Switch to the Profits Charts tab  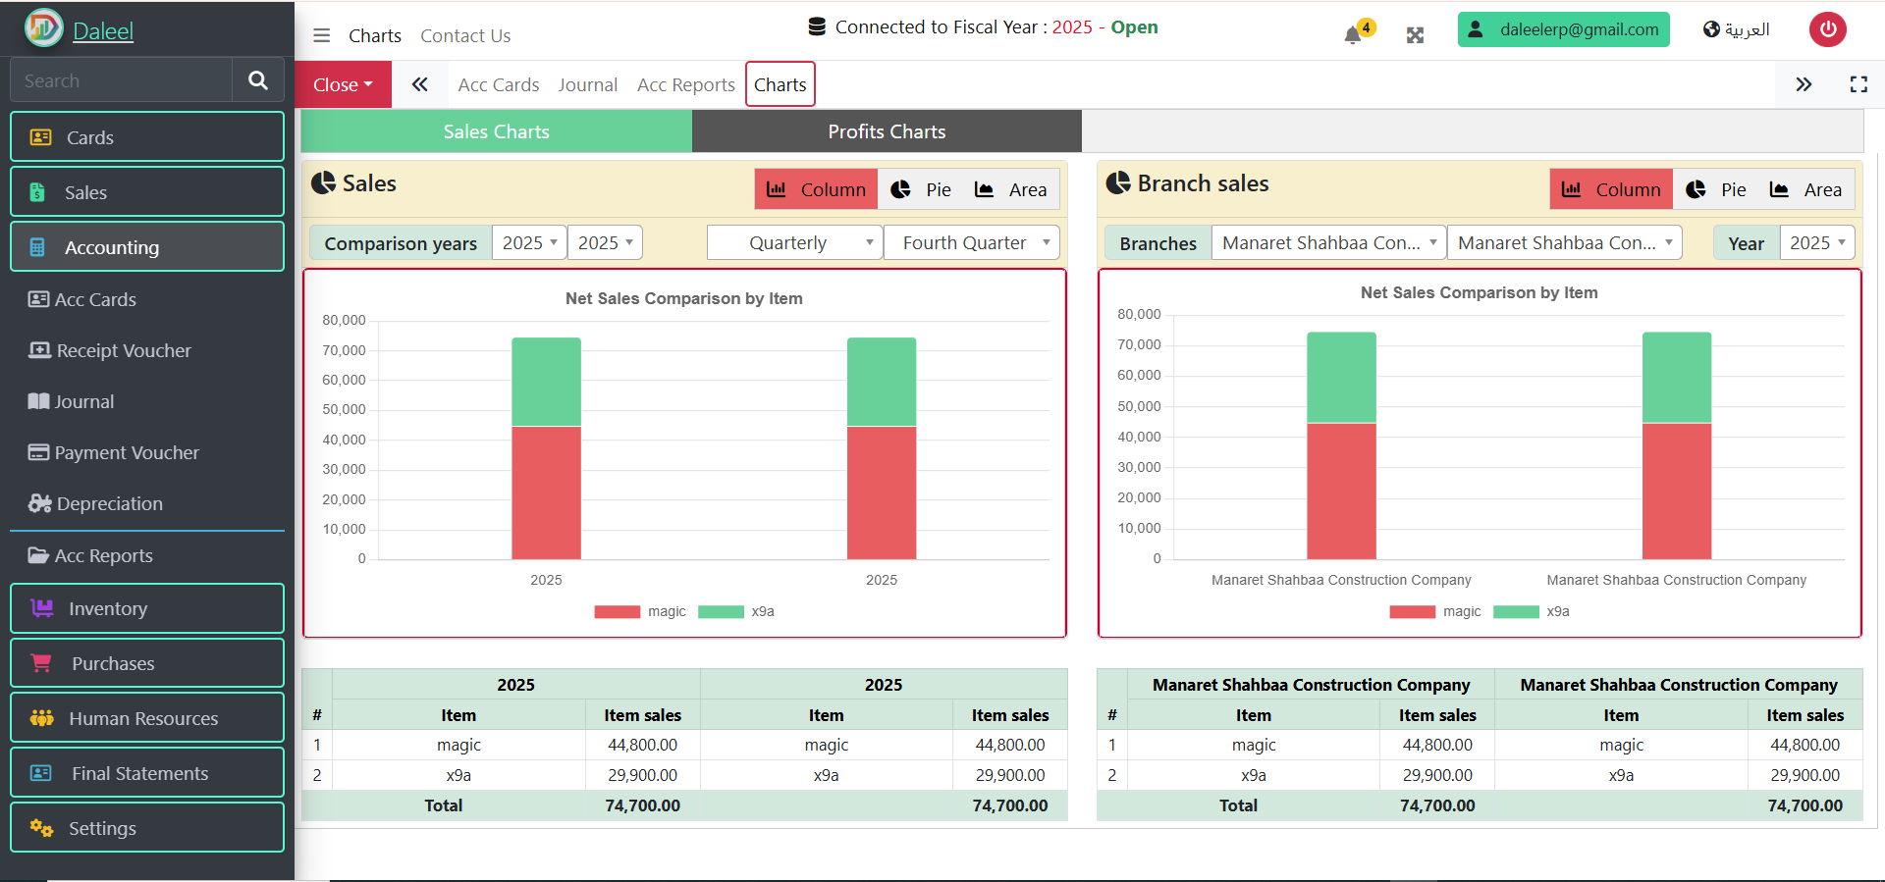[887, 131]
